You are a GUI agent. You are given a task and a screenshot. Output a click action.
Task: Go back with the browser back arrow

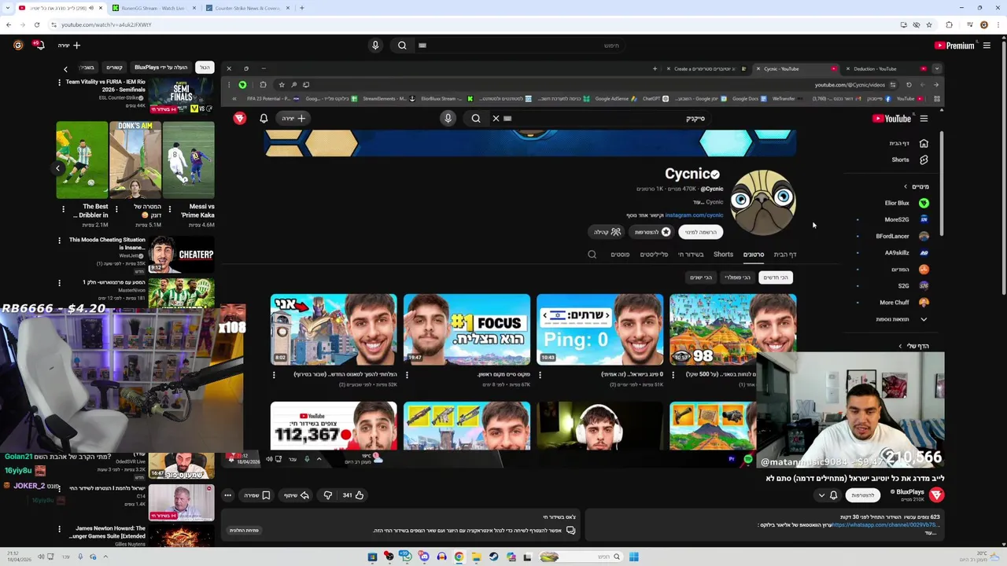pyautogui.click(x=9, y=24)
